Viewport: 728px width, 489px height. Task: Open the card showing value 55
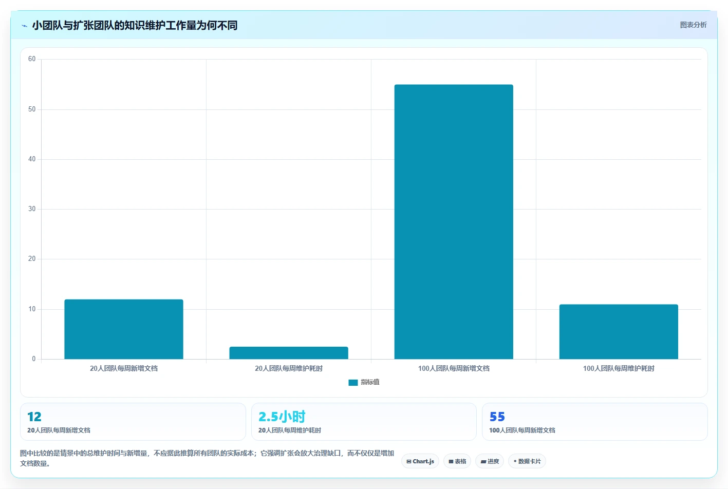[595, 422]
